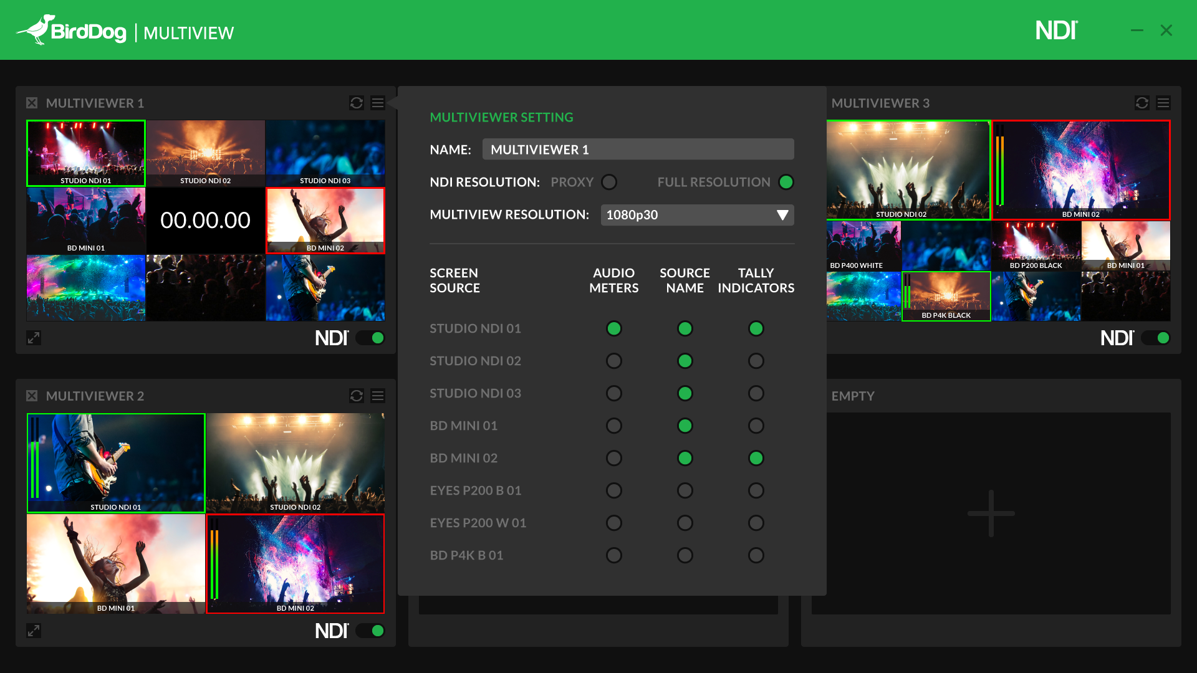This screenshot has height=673, width=1197.
Task: Select BD MINI 01 thumbnail in Multiviewer 1
Action: click(x=86, y=221)
